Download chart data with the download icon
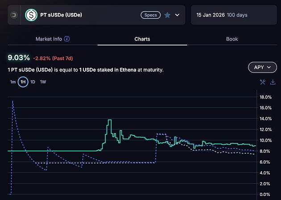The height and width of the screenshot is (200, 281). click(272, 82)
